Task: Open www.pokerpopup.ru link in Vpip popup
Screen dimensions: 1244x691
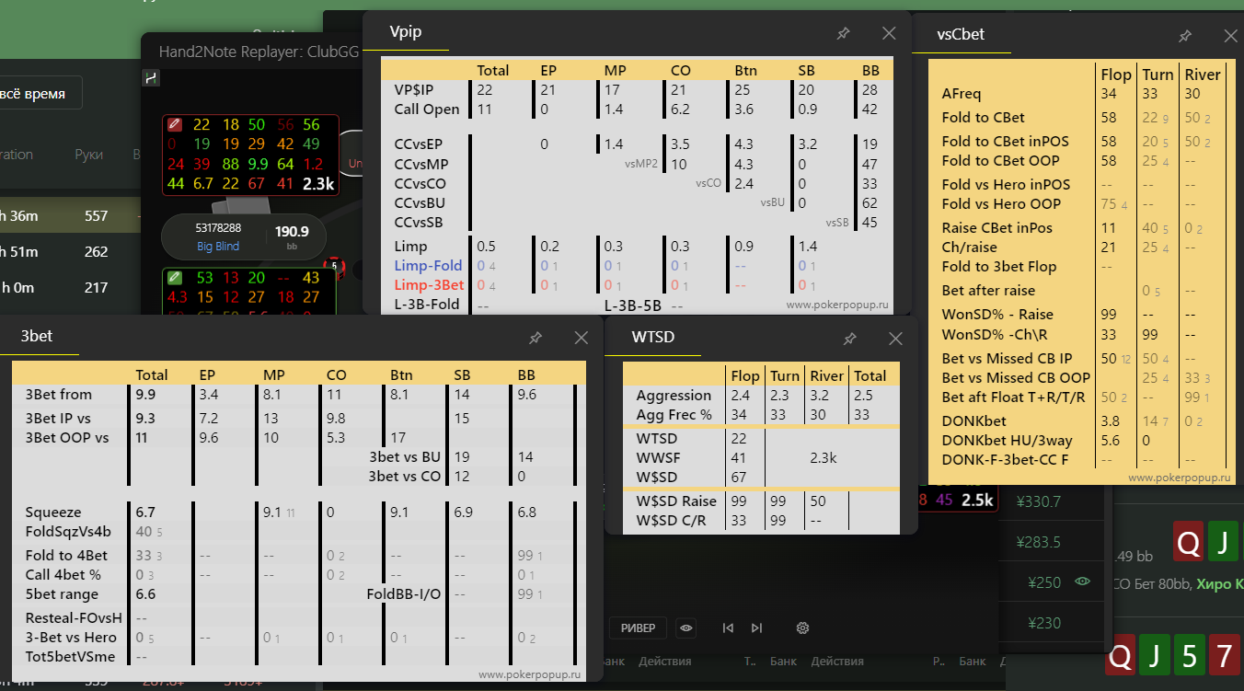Action: 836,304
